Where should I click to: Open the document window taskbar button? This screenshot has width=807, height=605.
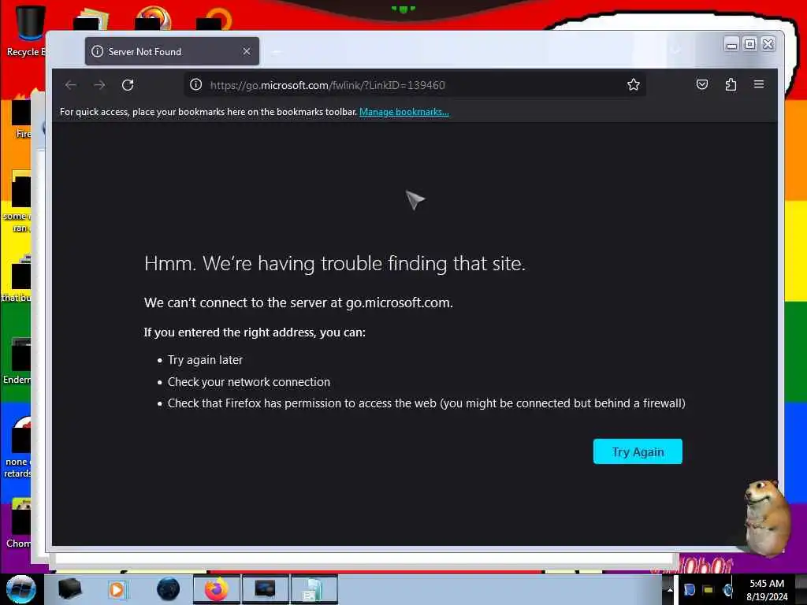(x=314, y=589)
